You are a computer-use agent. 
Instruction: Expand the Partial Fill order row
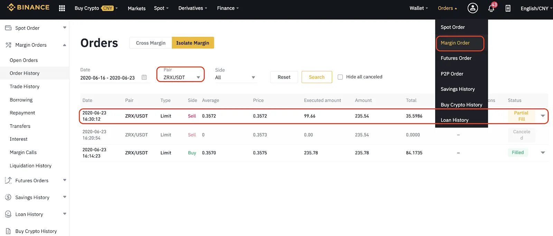pos(543,116)
